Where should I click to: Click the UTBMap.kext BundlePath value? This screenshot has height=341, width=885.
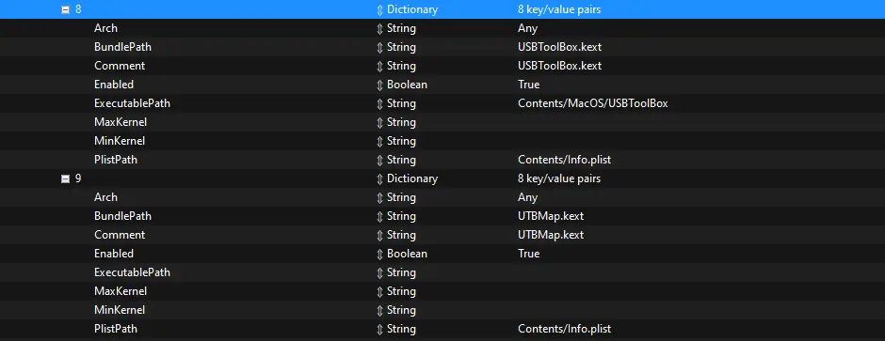pyautogui.click(x=551, y=216)
